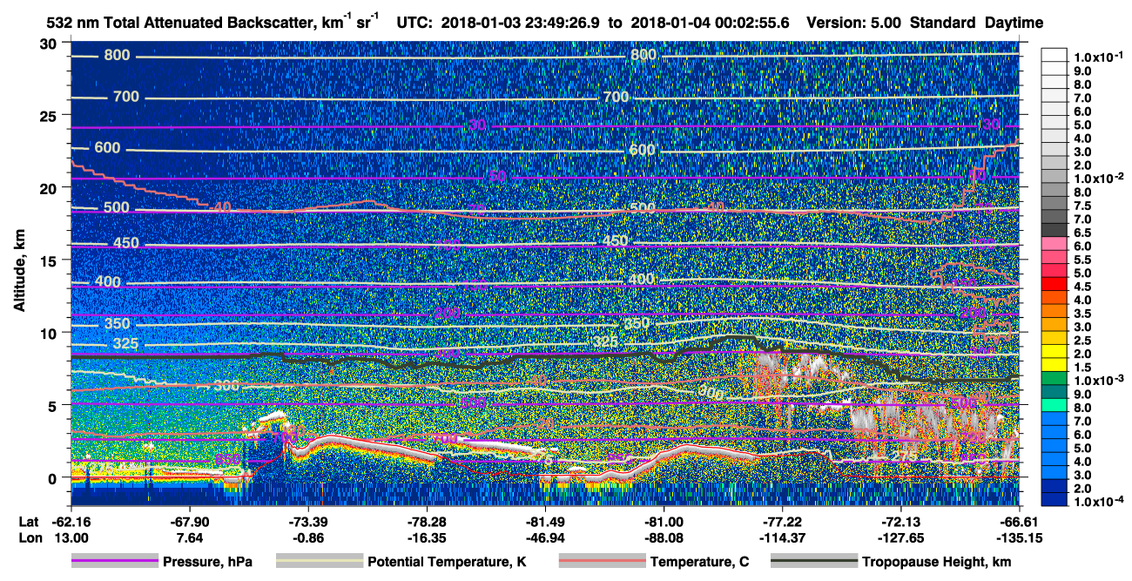
Task: Click the salmon Temperature legend line sample
Action: [602, 562]
